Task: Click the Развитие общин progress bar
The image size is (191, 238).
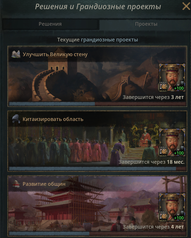Action: pos(97,234)
